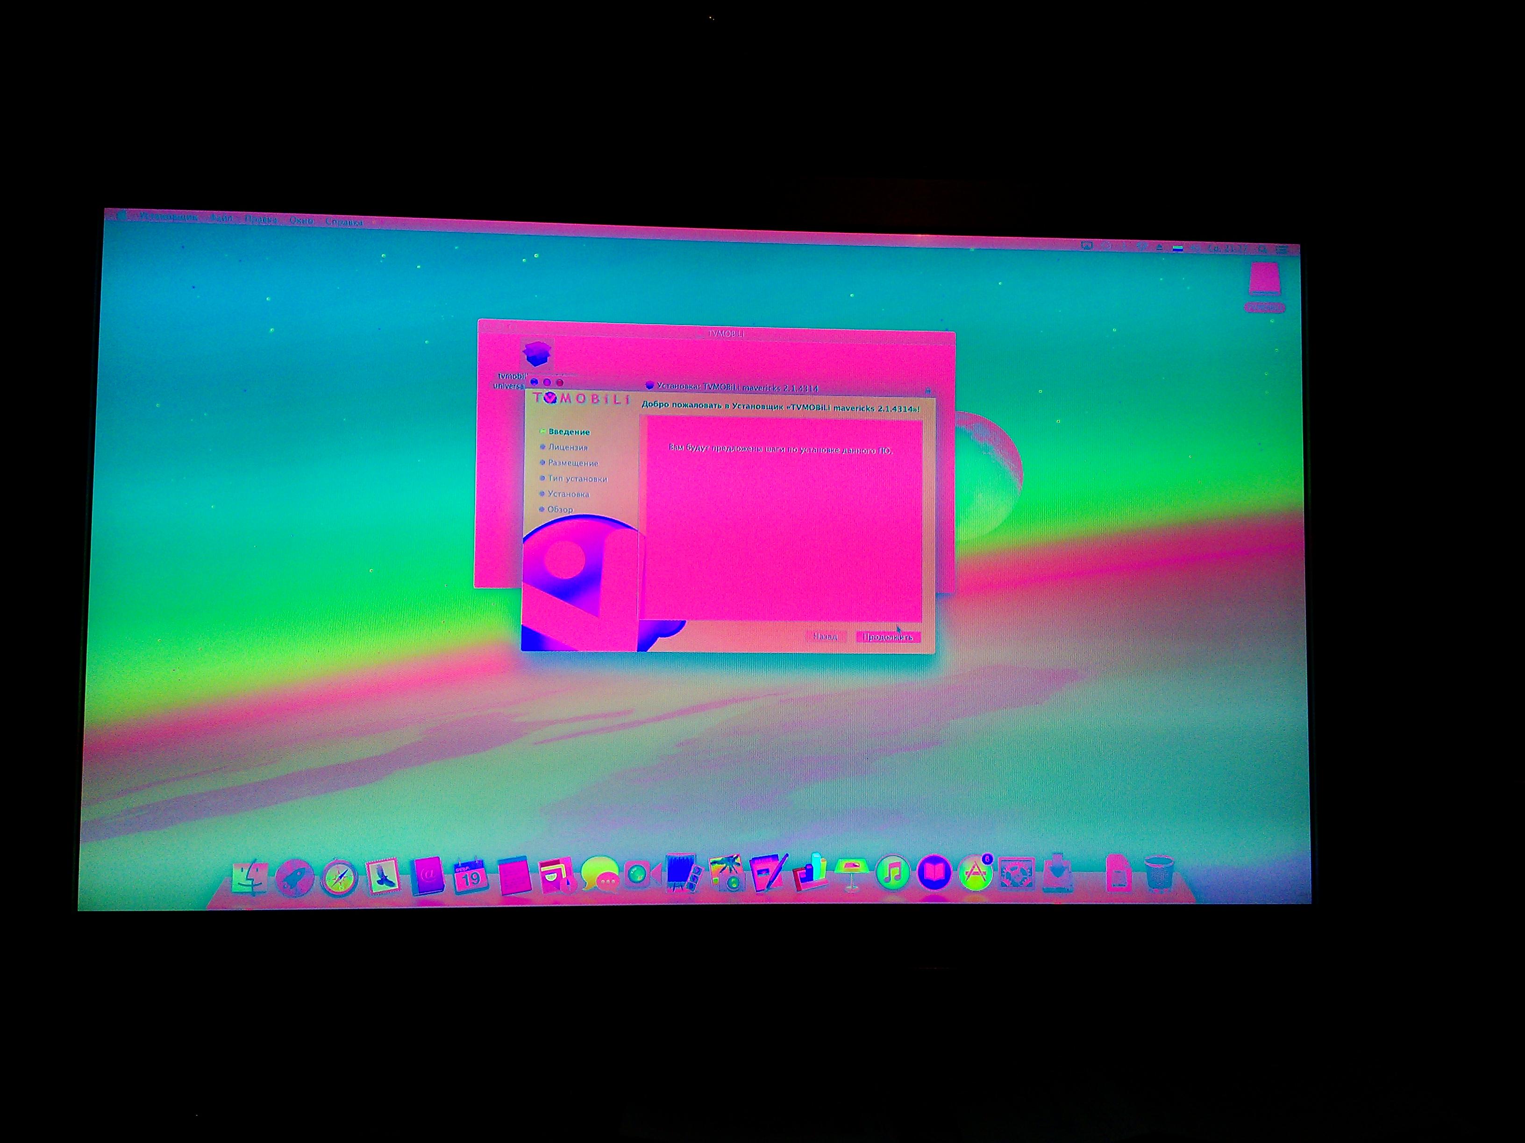Open Finder from the dock
Image resolution: width=1525 pixels, height=1143 pixels.
pos(249,877)
